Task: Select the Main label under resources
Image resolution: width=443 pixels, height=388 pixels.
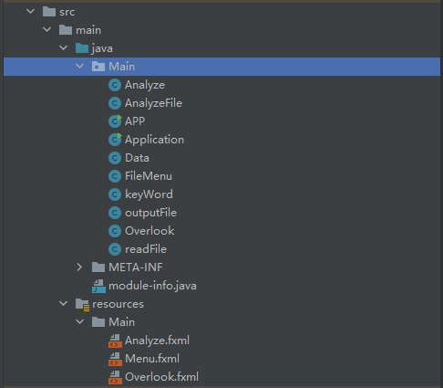Action: pyautogui.click(x=122, y=322)
